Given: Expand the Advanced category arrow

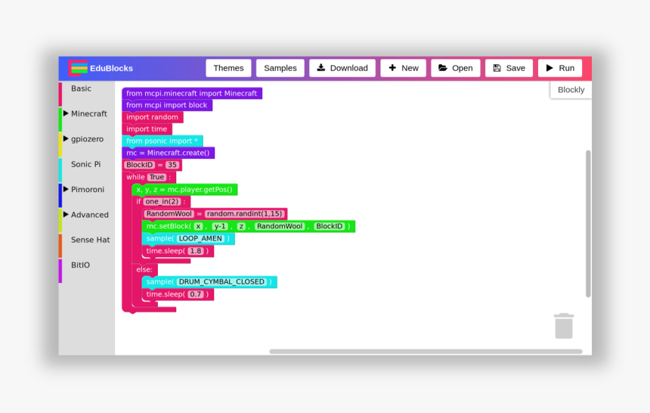Looking at the screenshot, I should click(66, 214).
